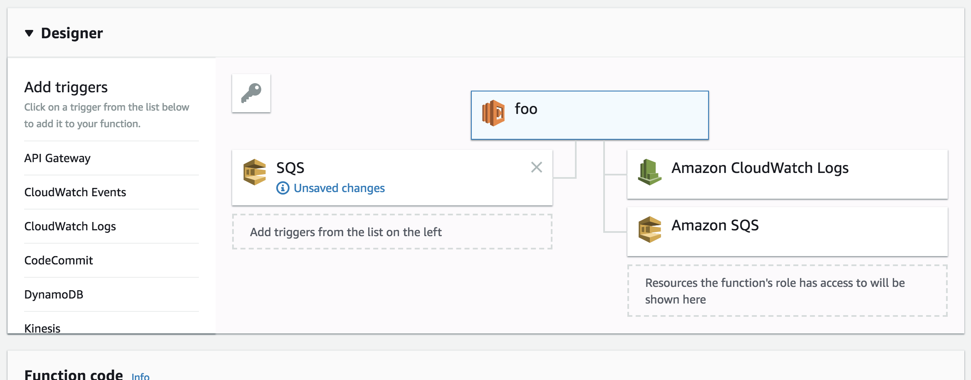This screenshot has height=380, width=971.
Task: Click the 'Resources the function's role' placeholder box
Action: pos(787,291)
